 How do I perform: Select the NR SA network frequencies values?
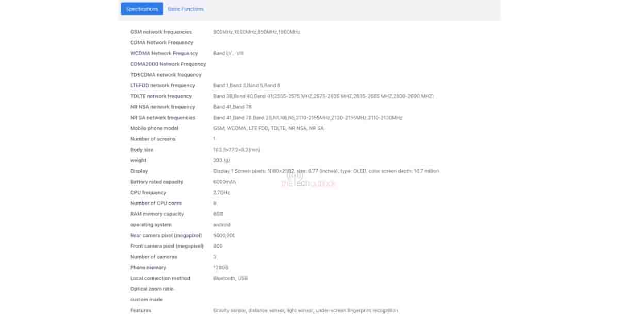pyautogui.click(x=307, y=118)
